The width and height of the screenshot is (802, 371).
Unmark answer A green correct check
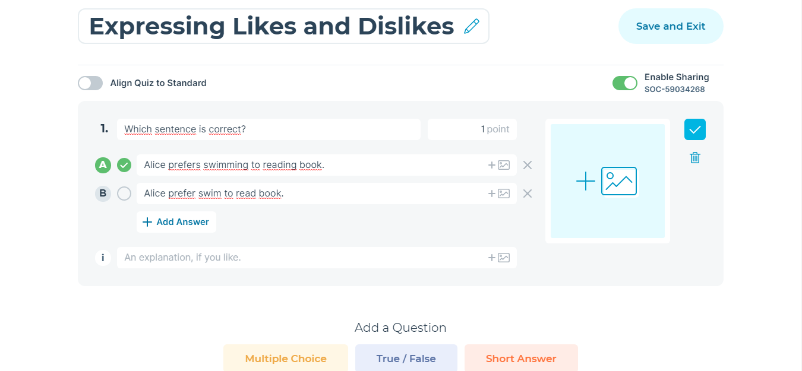[124, 165]
